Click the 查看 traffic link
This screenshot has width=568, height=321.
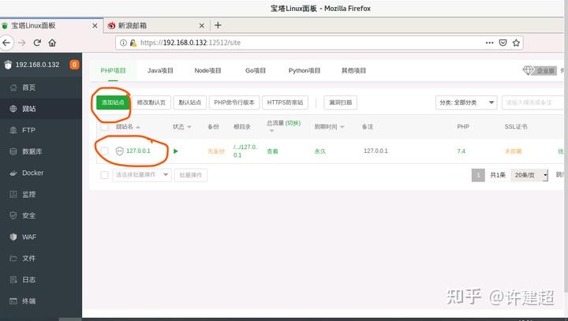(x=272, y=151)
